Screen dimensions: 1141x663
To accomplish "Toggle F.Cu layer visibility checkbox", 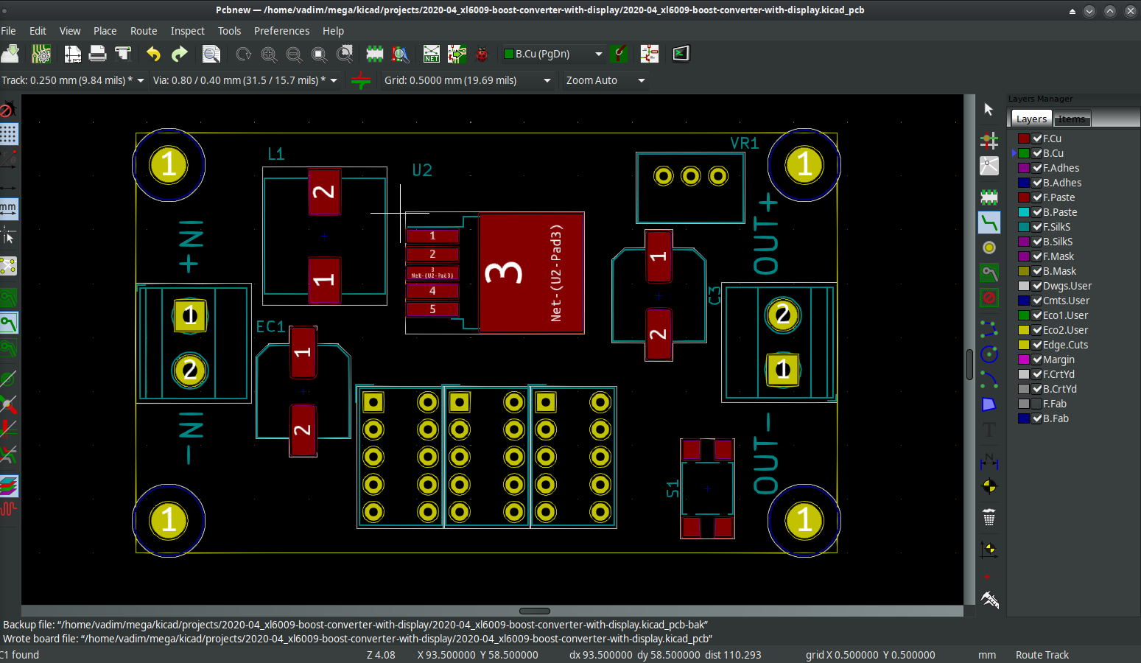I will click(1037, 138).
